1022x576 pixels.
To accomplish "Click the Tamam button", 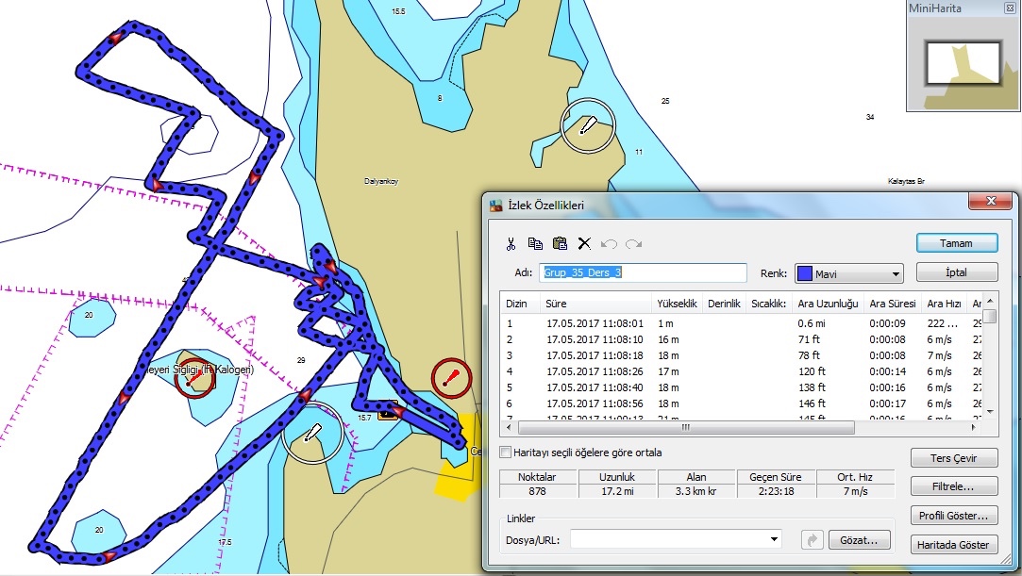I will pyautogui.click(x=956, y=243).
